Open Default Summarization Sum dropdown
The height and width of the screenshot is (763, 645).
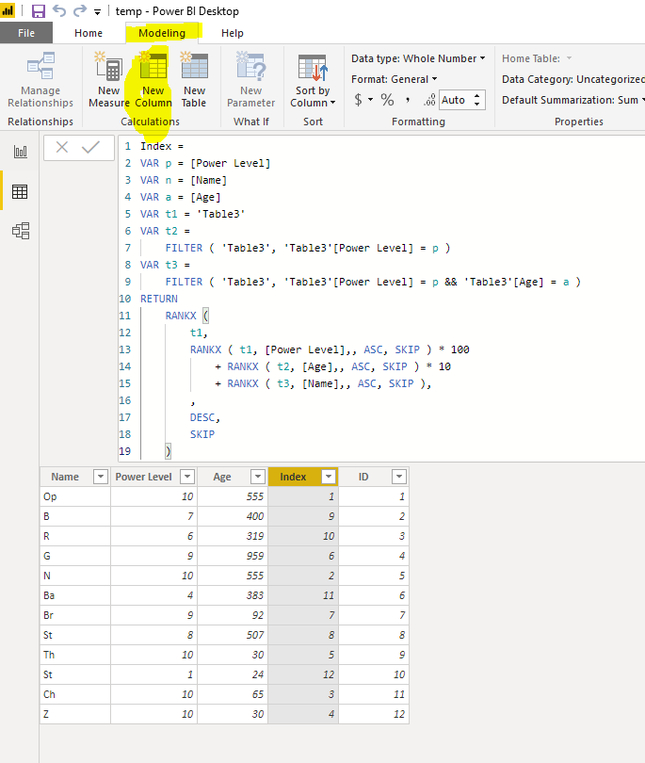click(x=573, y=100)
